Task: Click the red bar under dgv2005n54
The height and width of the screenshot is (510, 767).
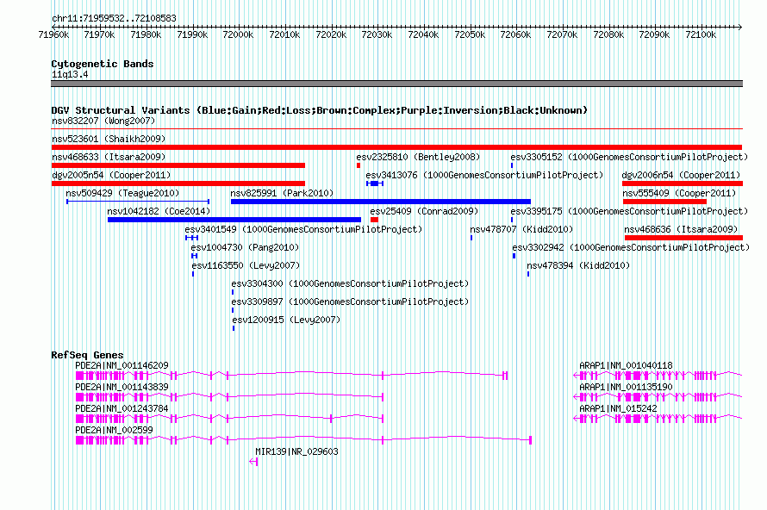Action: pyautogui.click(x=178, y=183)
